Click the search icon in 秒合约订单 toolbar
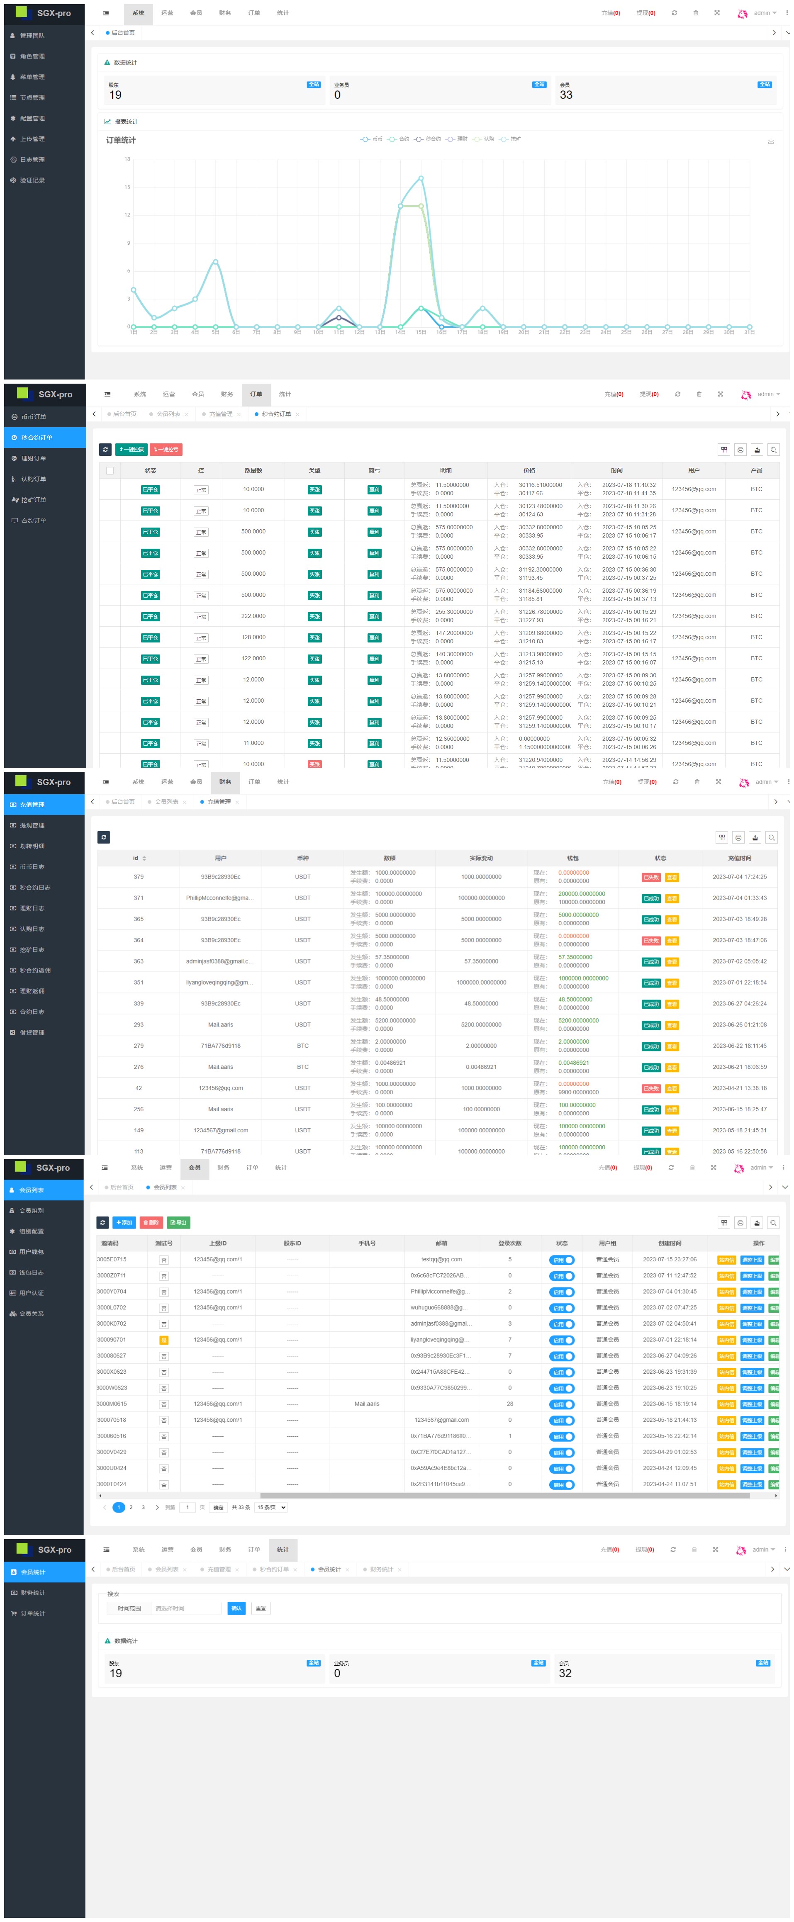 click(773, 450)
